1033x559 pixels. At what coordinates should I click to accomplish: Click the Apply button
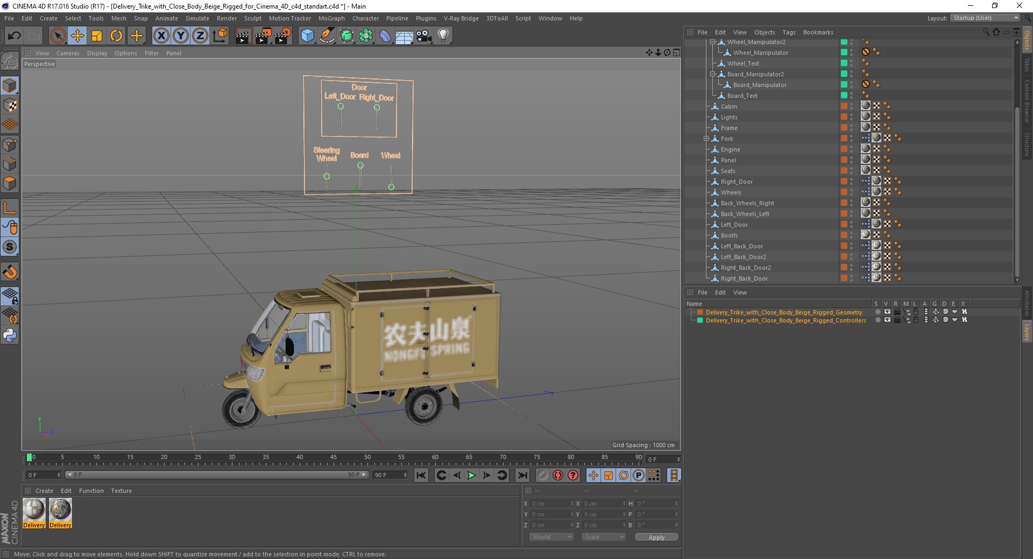click(656, 537)
